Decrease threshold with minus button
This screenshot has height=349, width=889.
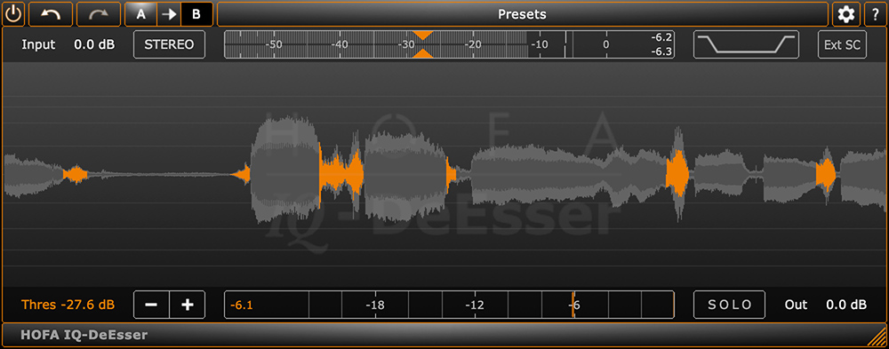151,305
